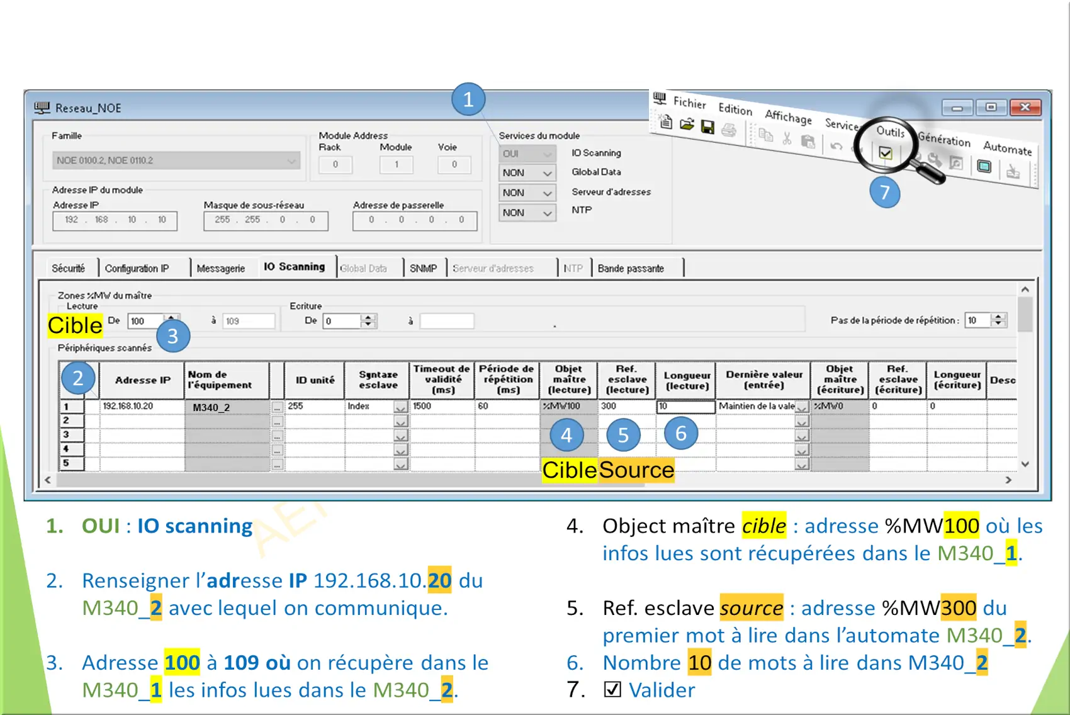Click the Longueur (lecture) cell 10

(x=685, y=407)
